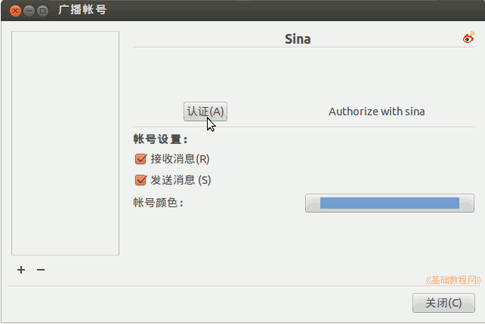
Task: Click the empty accounts list pane
Action: (x=66, y=143)
